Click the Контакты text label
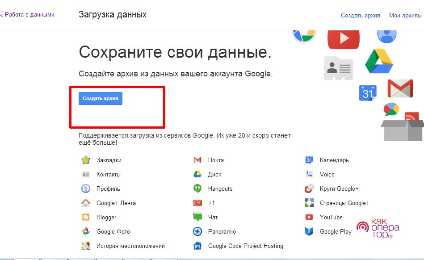Screen dimensions: 424x260 click(x=109, y=174)
